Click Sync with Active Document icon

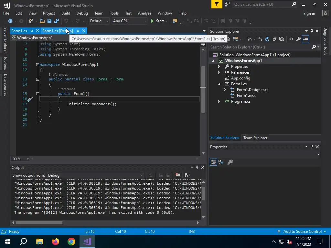[260, 39]
